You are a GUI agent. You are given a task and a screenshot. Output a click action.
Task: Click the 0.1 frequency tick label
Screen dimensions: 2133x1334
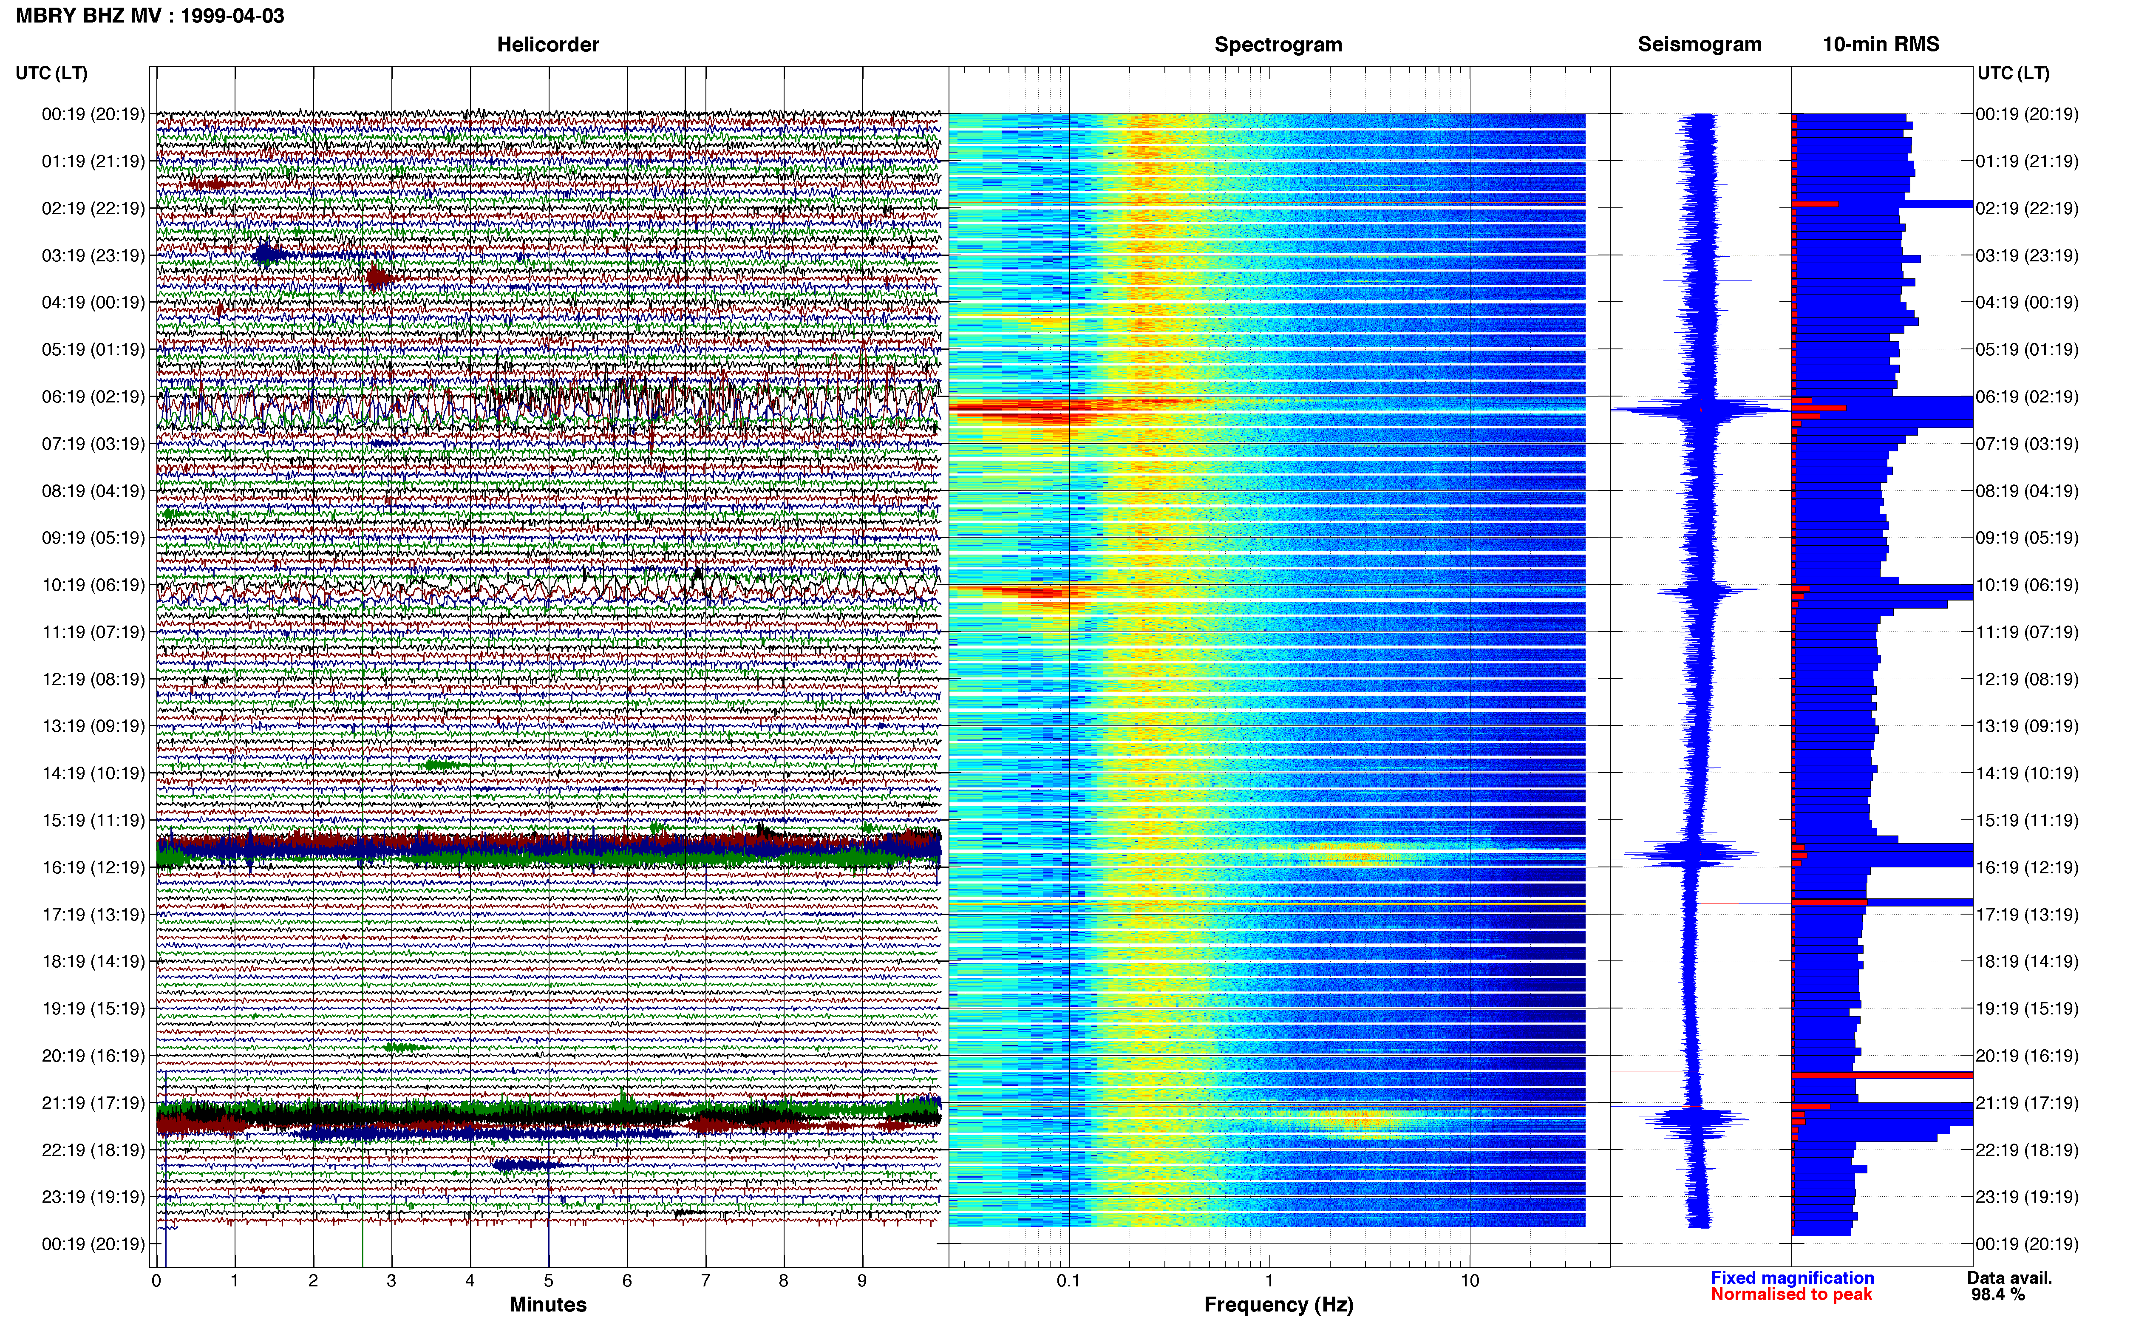pos(1068,1281)
